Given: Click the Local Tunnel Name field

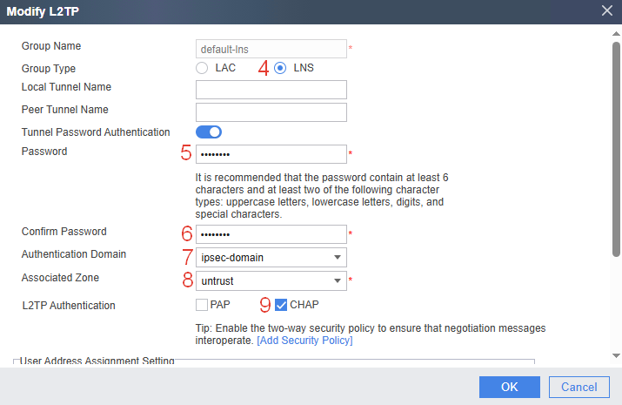Looking at the screenshot, I should (x=271, y=90).
